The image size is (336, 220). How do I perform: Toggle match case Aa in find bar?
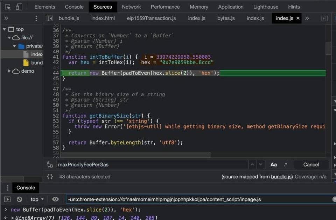pos(274,164)
